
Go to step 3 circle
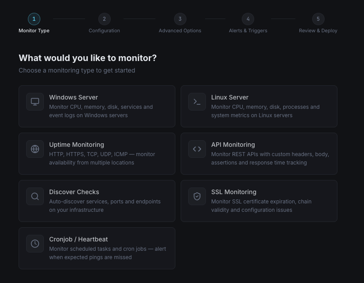[x=180, y=19]
